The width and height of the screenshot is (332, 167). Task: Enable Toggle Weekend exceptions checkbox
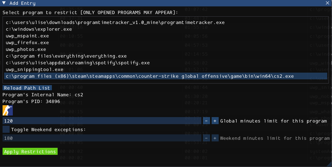[x=6, y=129]
